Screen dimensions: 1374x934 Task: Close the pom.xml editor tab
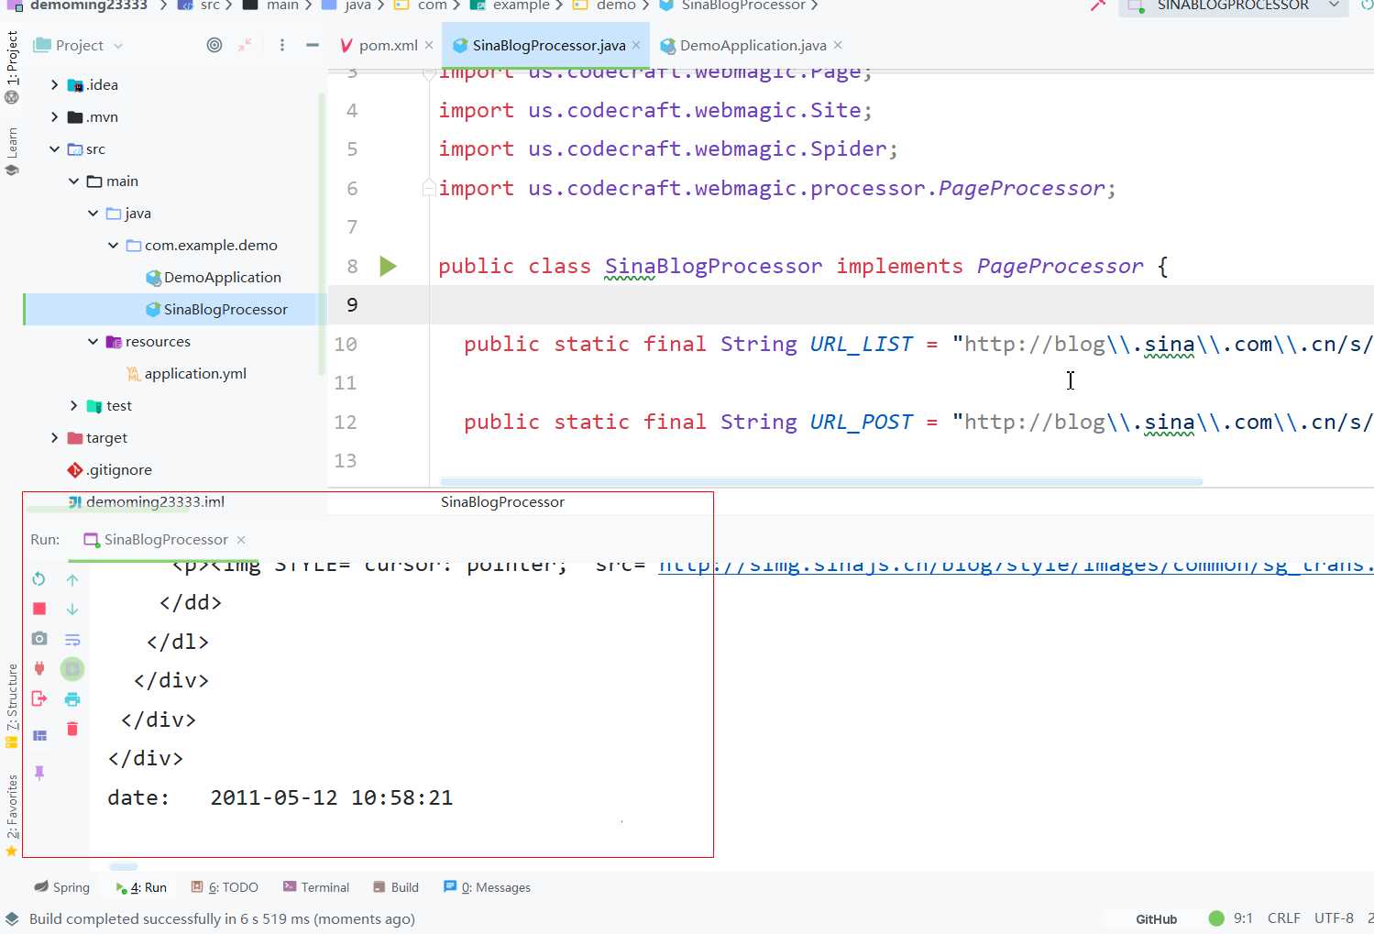(428, 45)
